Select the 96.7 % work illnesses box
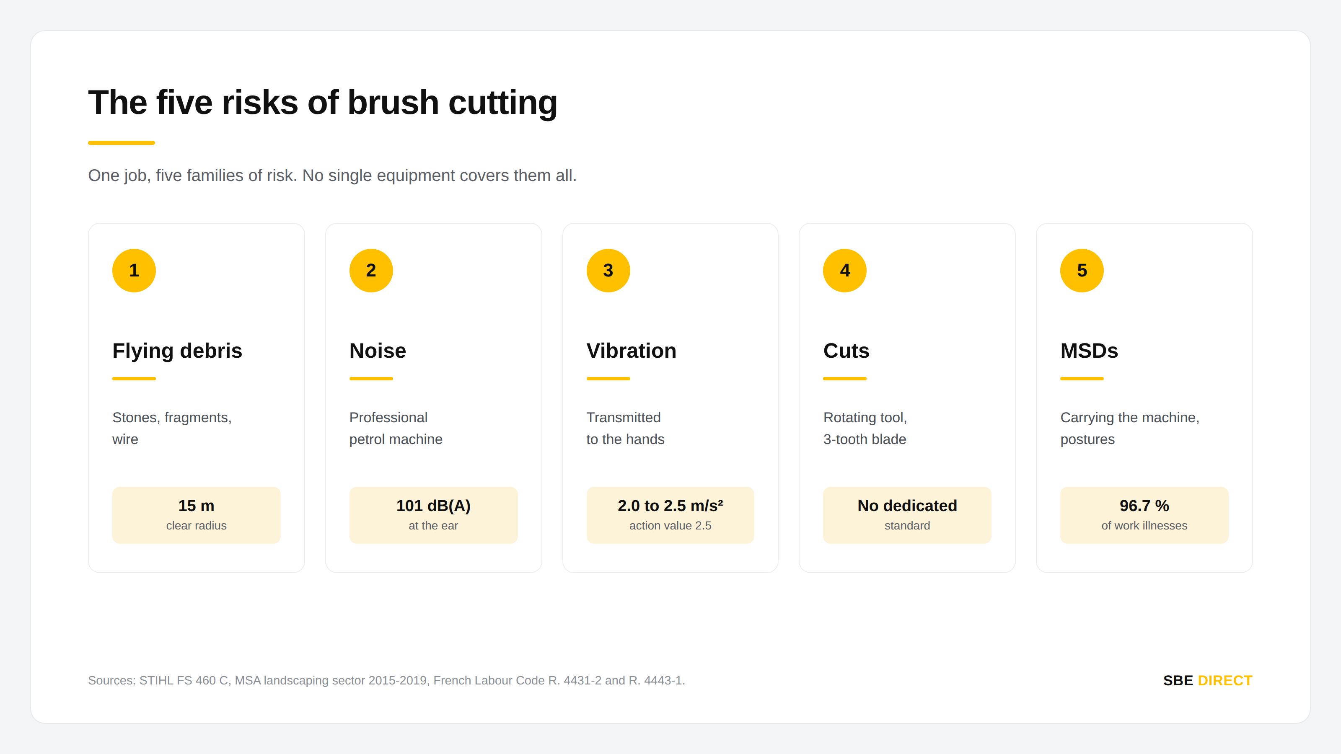Image resolution: width=1341 pixels, height=754 pixels. click(1144, 515)
